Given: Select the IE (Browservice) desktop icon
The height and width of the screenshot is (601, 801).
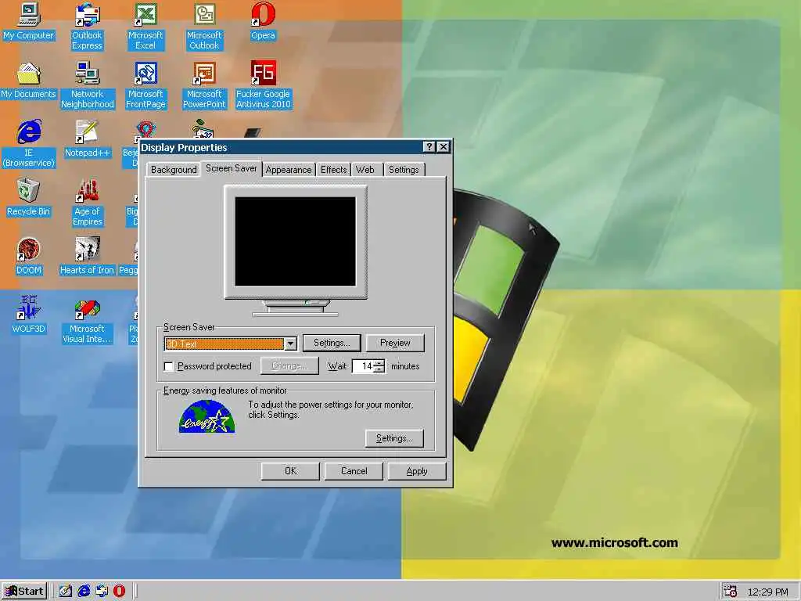Looking at the screenshot, I should 29,144.
